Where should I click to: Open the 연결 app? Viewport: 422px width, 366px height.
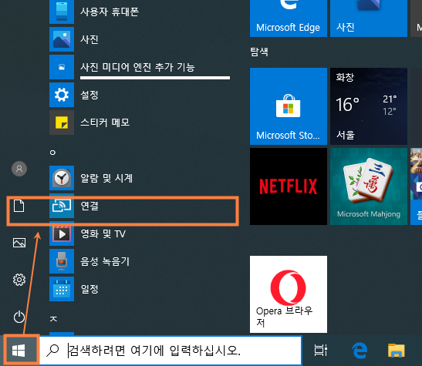(x=140, y=206)
